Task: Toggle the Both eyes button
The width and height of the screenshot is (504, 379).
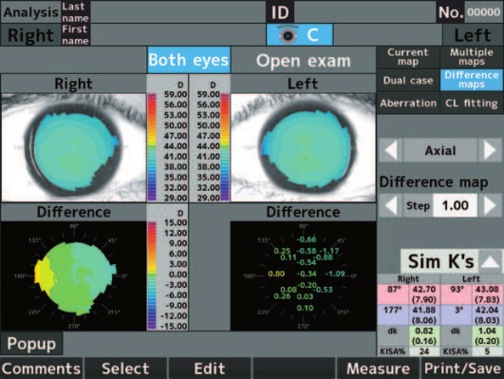Action: click(189, 60)
